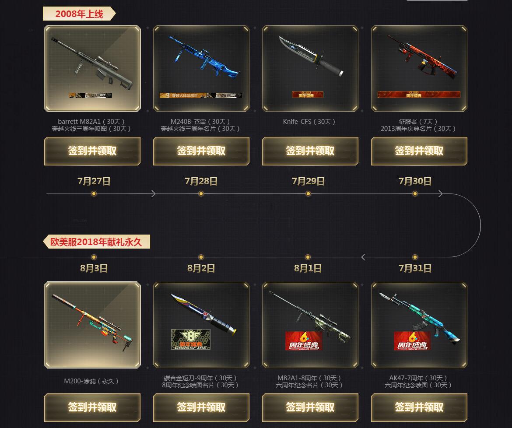Click the 2008年上线 label tag
Image resolution: width=512 pixels, height=428 pixels.
pos(79,14)
